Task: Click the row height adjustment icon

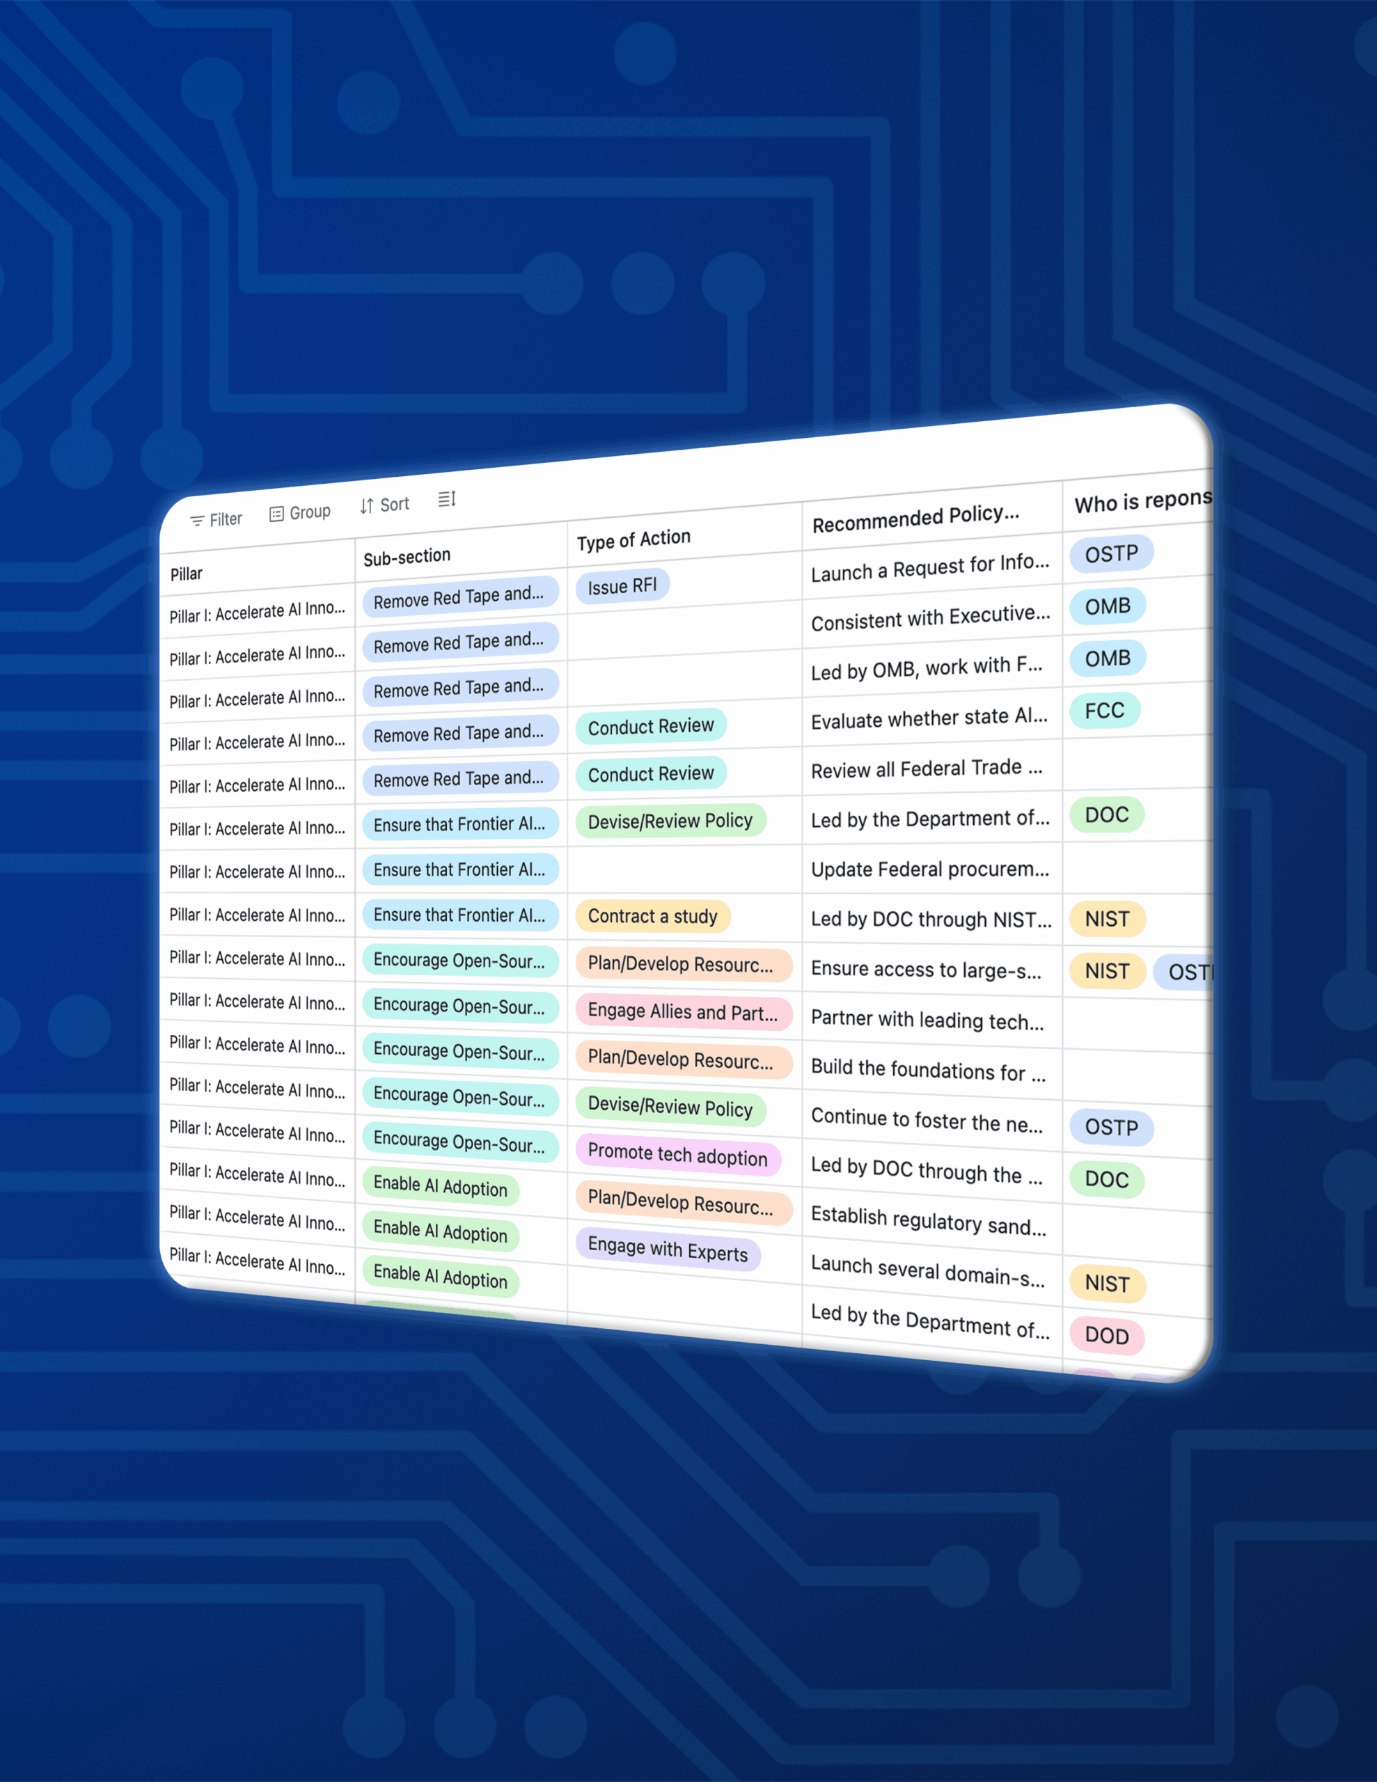Action: [x=446, y=498]
